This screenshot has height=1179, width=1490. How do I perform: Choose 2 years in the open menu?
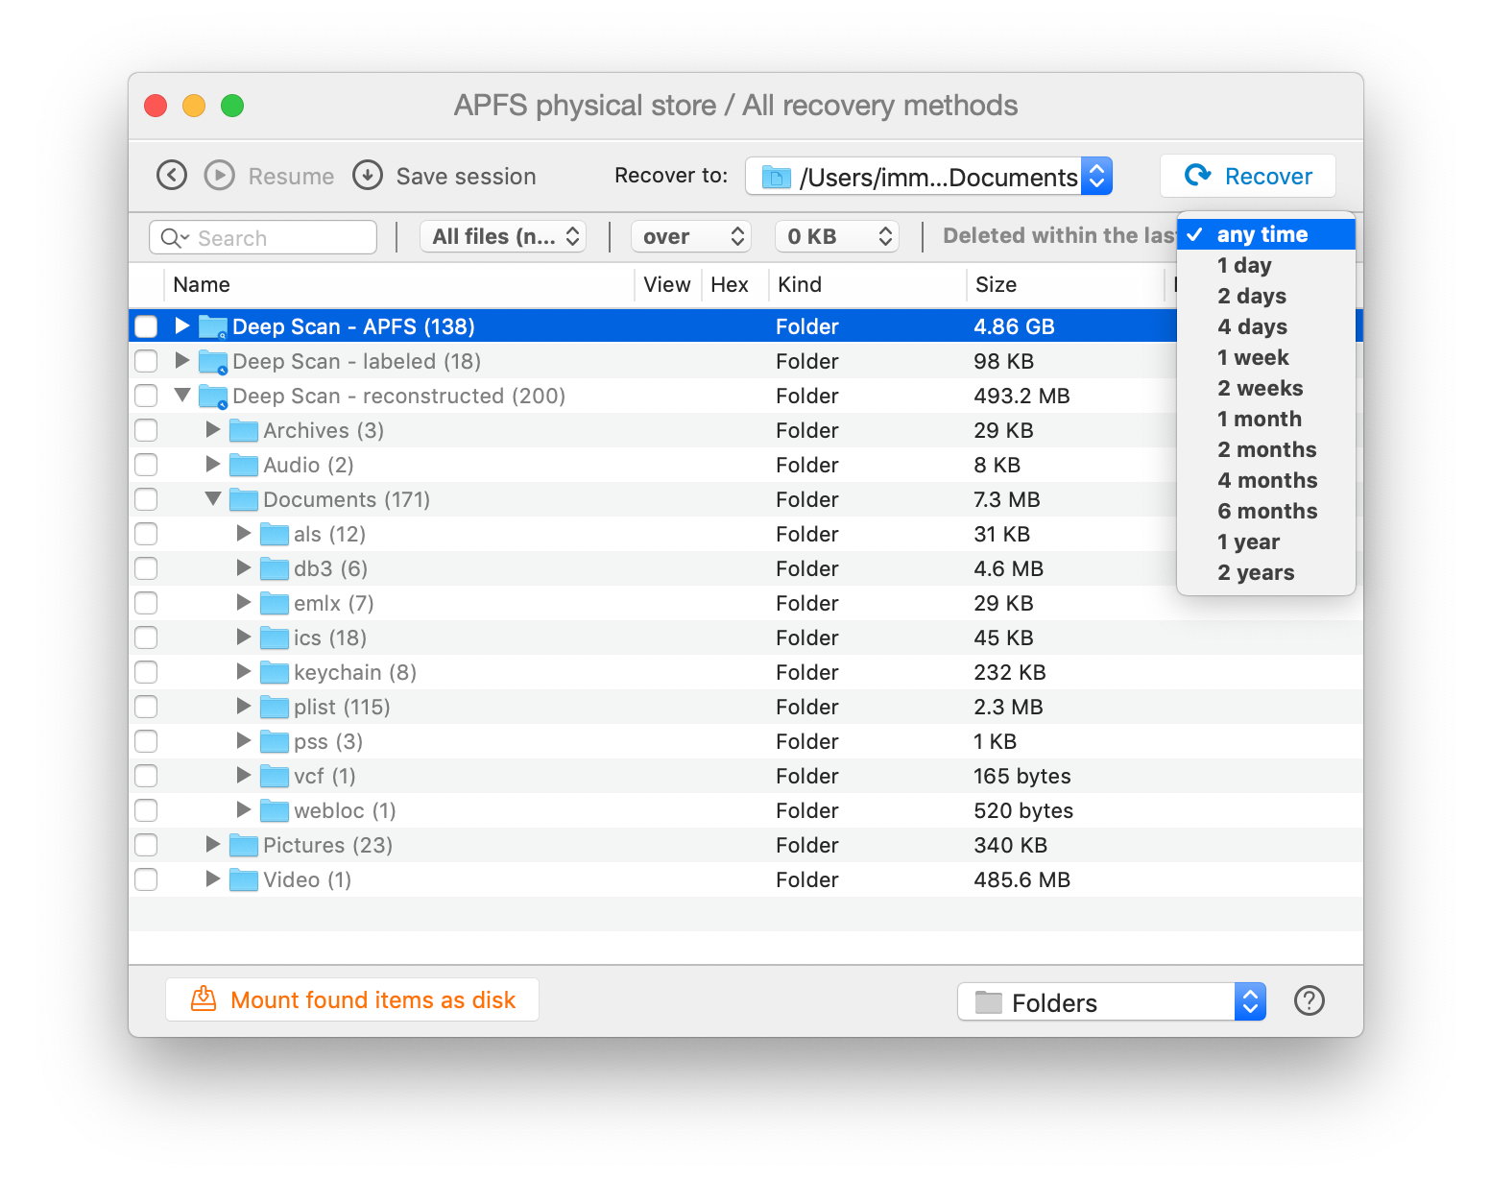tap(1256, 572)
